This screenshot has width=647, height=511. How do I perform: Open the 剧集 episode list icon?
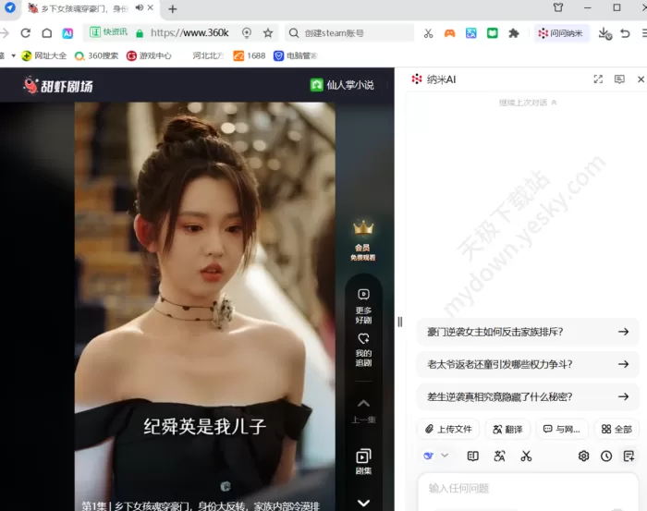tap(363, 461)
